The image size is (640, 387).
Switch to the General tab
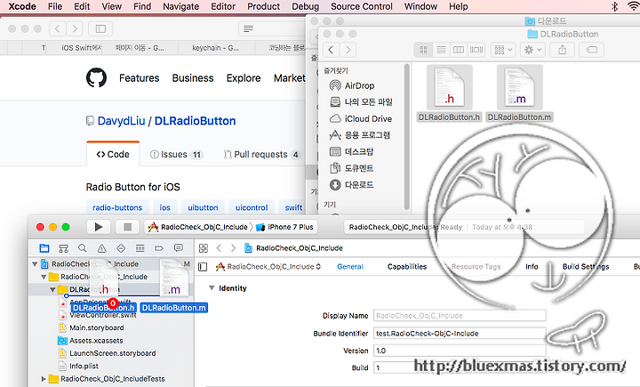tap(350, 266)
